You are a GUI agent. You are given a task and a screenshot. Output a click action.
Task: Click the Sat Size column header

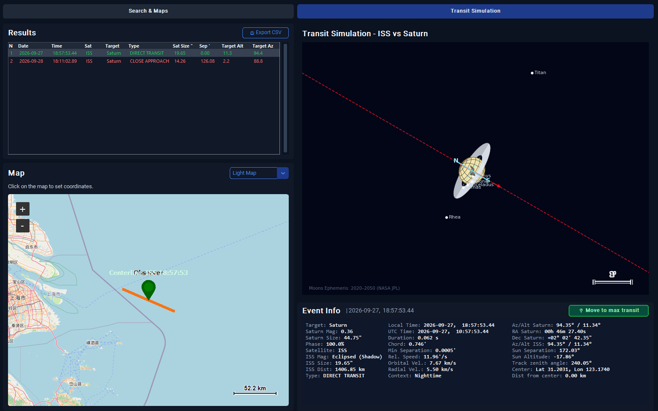[x=182, y=46]
